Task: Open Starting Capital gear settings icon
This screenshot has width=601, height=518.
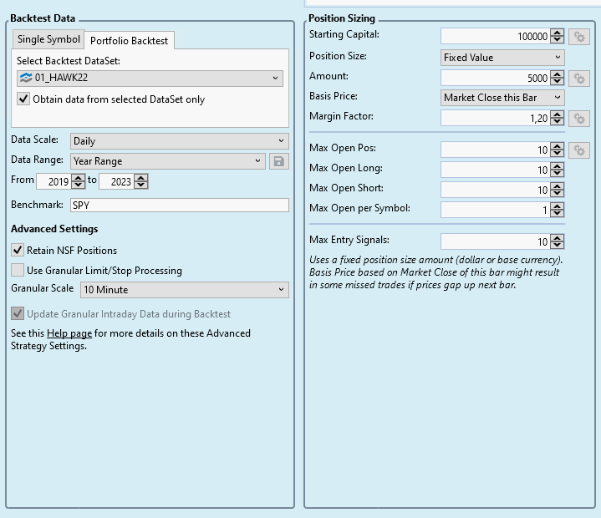Action: click(578, 37)
